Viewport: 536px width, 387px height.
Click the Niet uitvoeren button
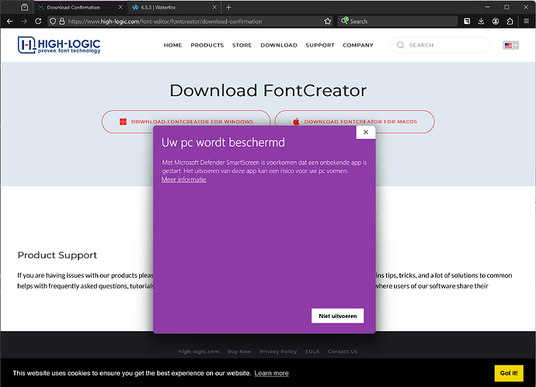[337, 316]
